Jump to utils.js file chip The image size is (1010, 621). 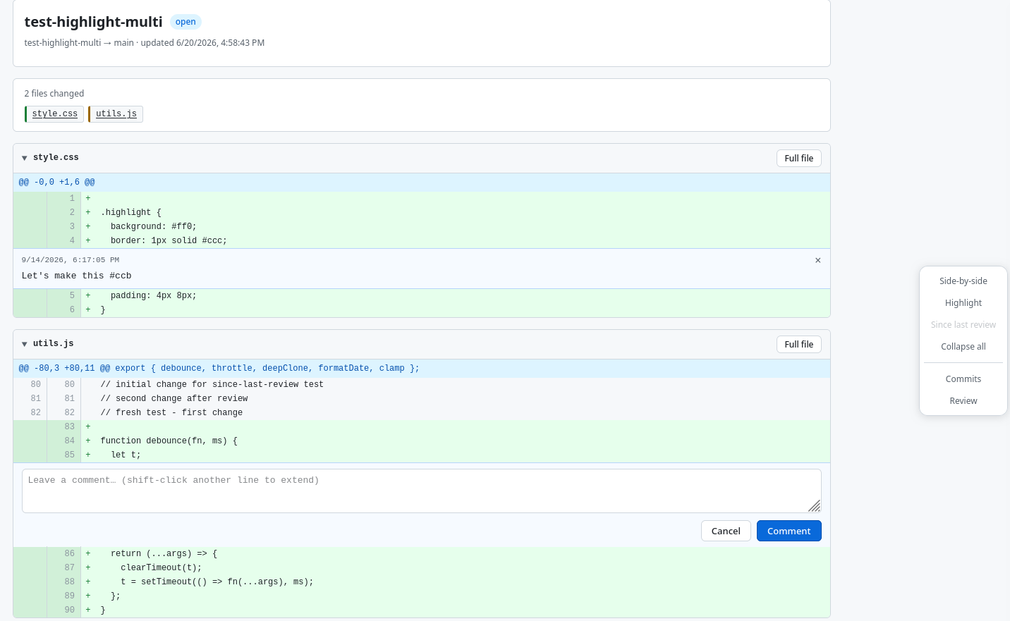point(116,114)
